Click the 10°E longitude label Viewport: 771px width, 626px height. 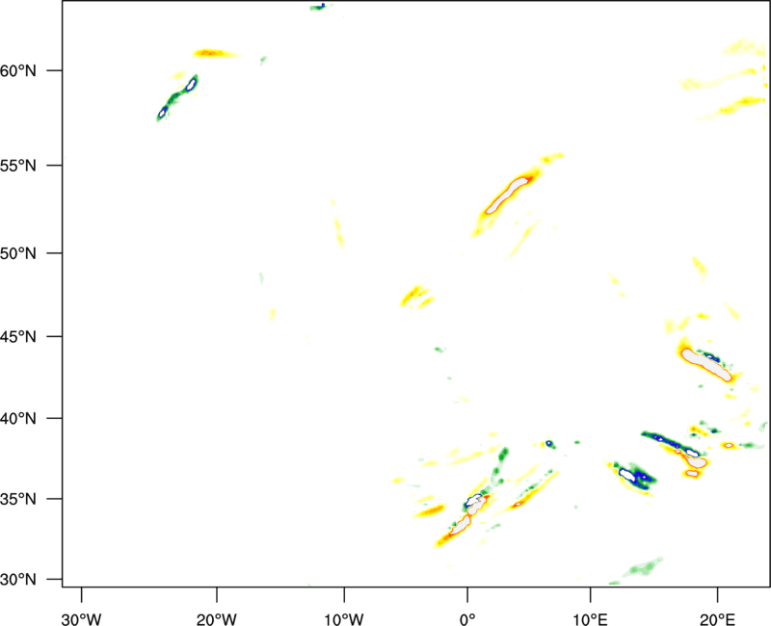pyautogui.click(x=590, y=619)
